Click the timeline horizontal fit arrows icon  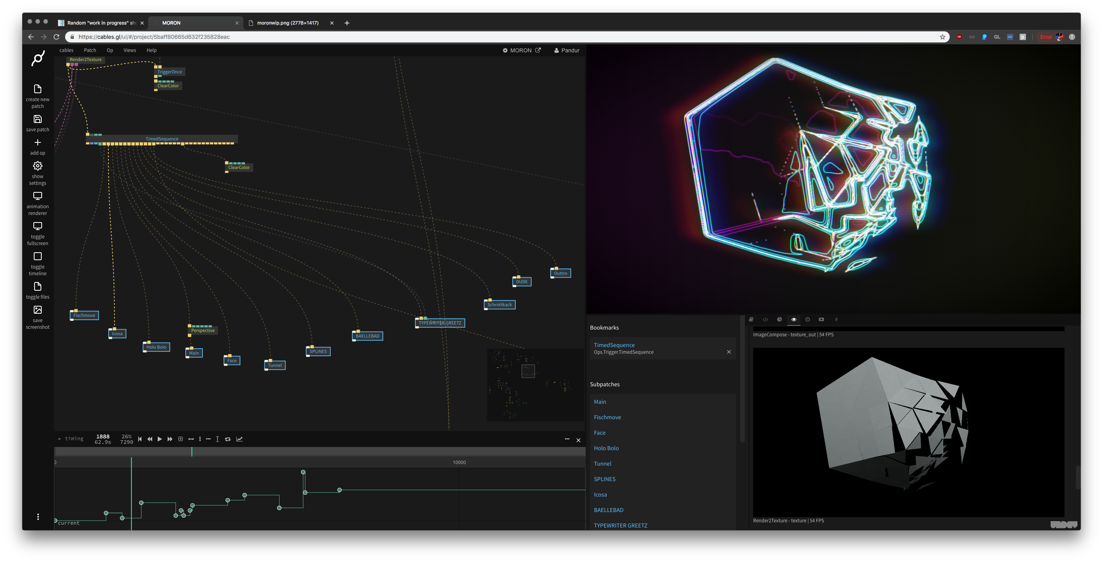[x=191, y=439]
